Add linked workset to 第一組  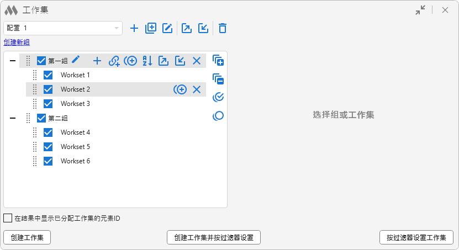[114, 61]
